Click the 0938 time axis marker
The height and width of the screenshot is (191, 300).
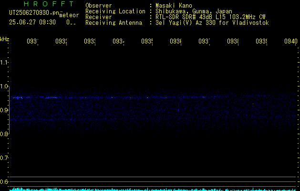click(x=233, y=41)
